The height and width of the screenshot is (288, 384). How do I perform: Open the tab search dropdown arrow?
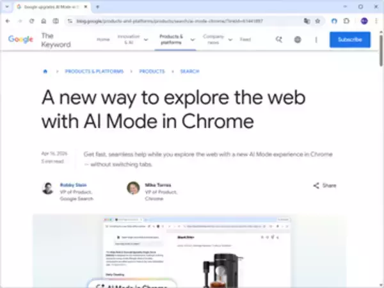7,7
